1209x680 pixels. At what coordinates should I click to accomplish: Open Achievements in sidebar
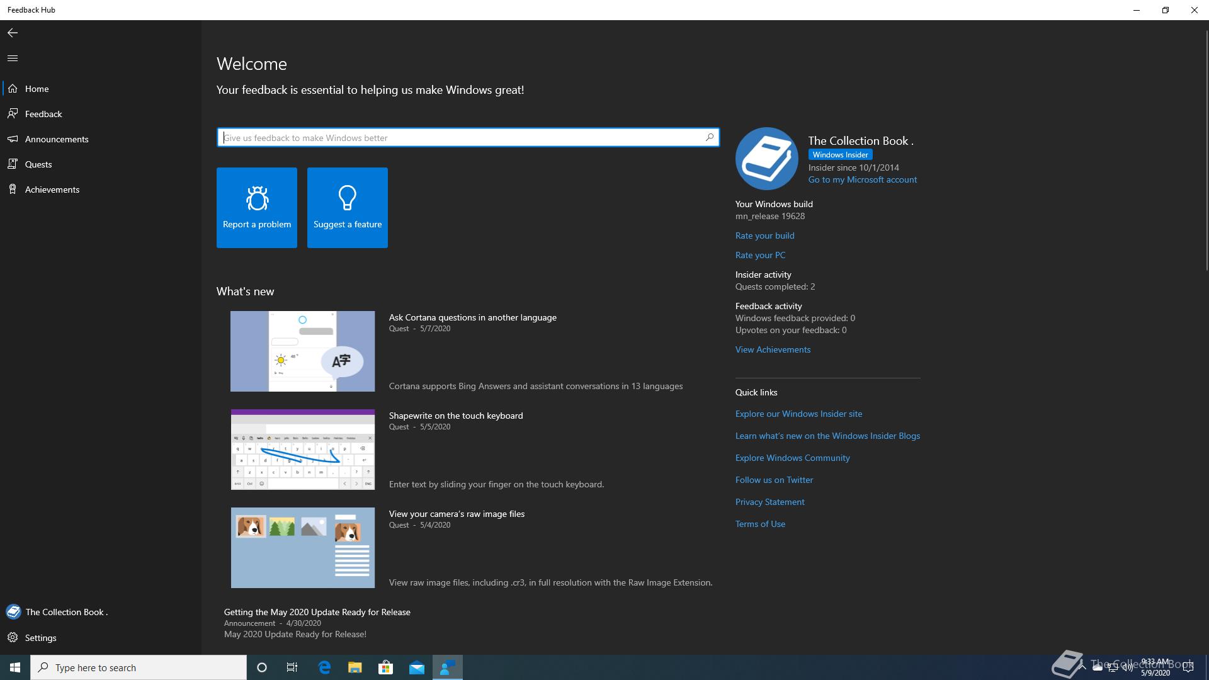(101, 190)
